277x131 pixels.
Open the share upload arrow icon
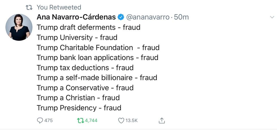click(x=162, y=120)
